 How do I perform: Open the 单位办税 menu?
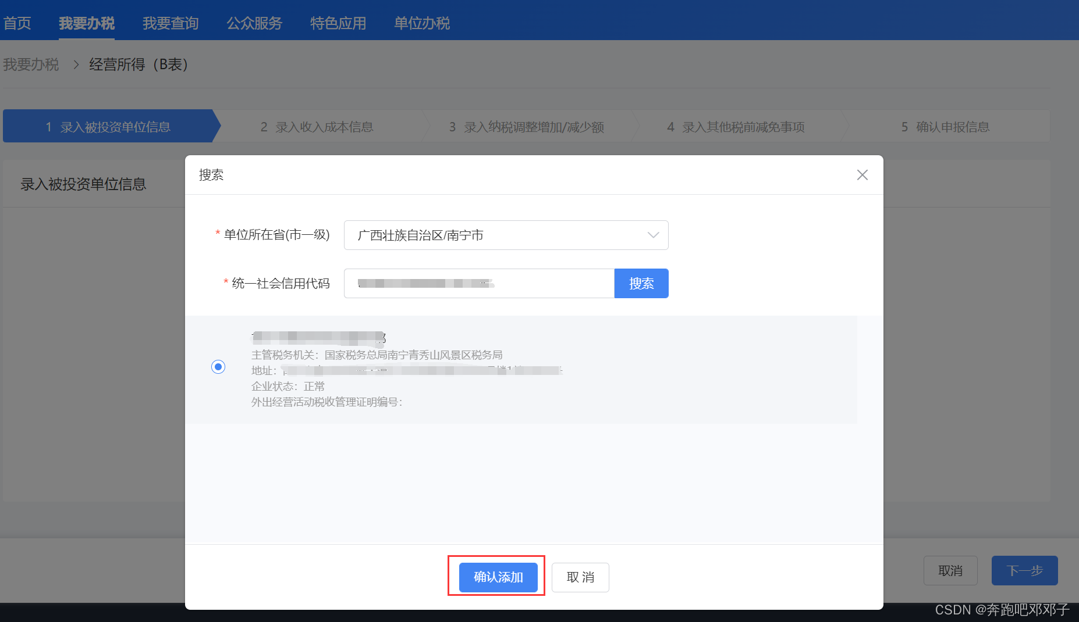(422, 23)
